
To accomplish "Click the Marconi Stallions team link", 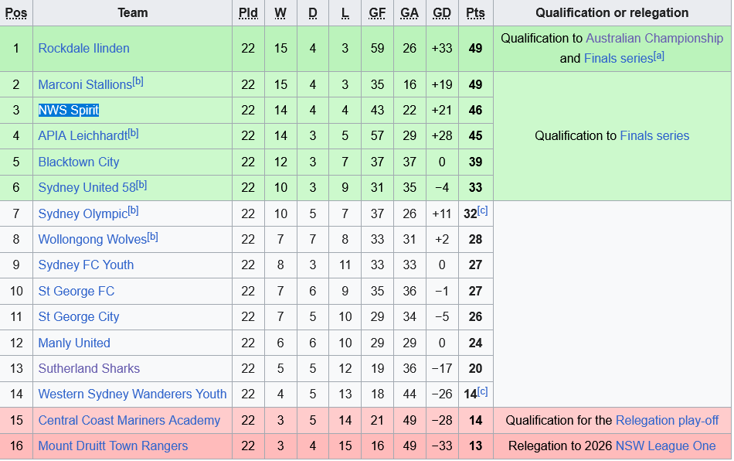I will click(x=85, y=84).
